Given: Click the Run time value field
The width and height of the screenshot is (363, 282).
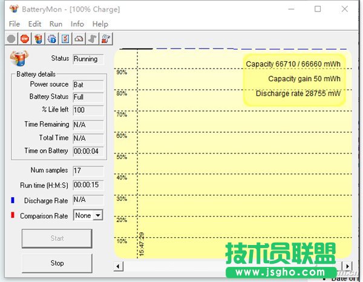Looking at the screenshot, I should pyautogui.click(x=88, y=184).
